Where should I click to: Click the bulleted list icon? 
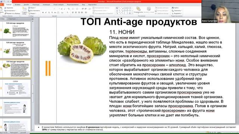point(73,9)
